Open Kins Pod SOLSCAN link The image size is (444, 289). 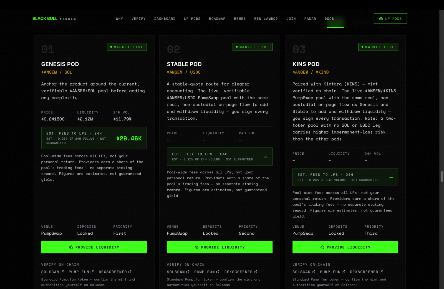click(x=304, y=272)
